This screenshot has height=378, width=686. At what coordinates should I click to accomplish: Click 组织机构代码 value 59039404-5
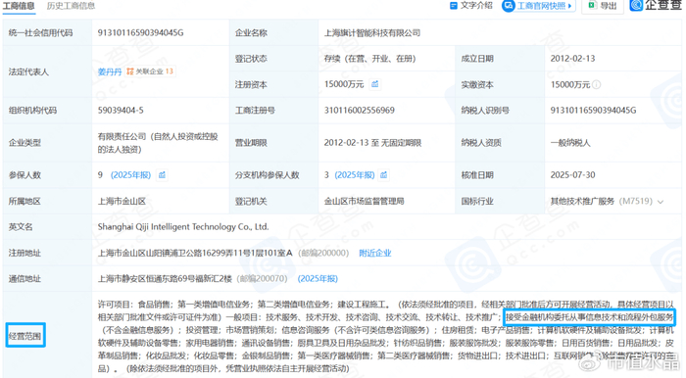121,110
